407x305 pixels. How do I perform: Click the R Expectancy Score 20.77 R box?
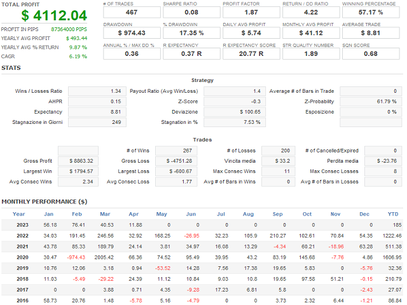point(251,53)
